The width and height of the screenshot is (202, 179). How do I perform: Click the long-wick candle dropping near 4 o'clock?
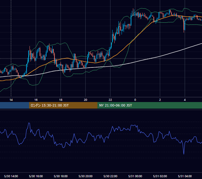tap(184, 25)
